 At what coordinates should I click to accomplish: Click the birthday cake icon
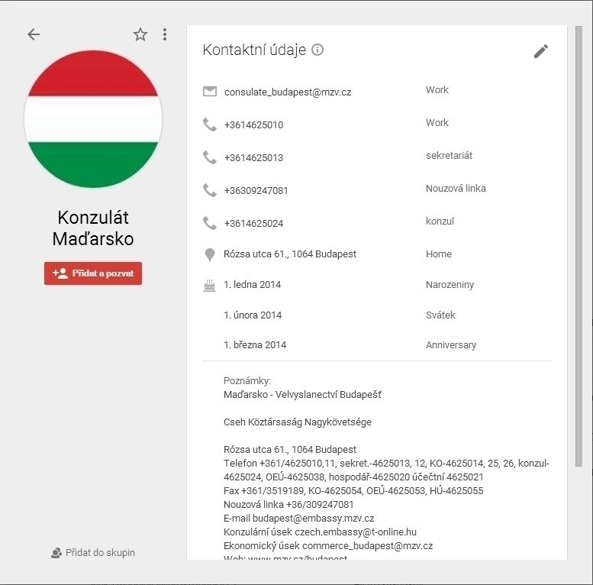pos(210,286)
